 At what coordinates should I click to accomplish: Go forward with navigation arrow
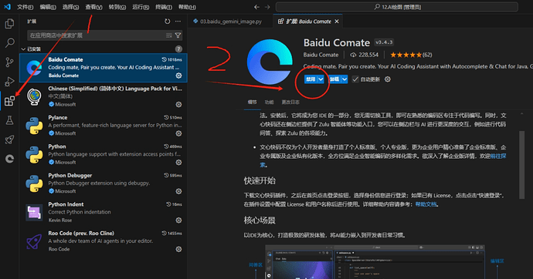coord(267,7)
